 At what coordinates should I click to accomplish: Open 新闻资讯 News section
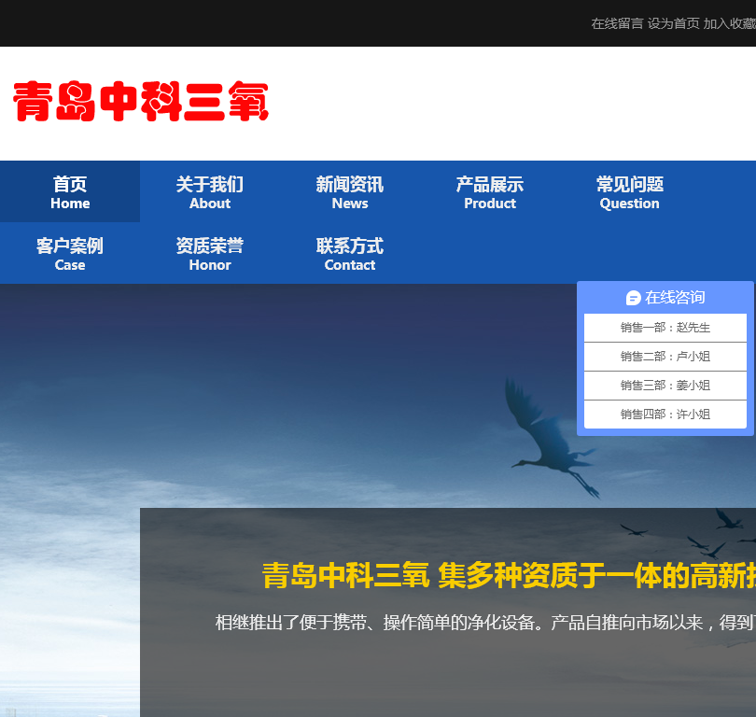[350, 192]
